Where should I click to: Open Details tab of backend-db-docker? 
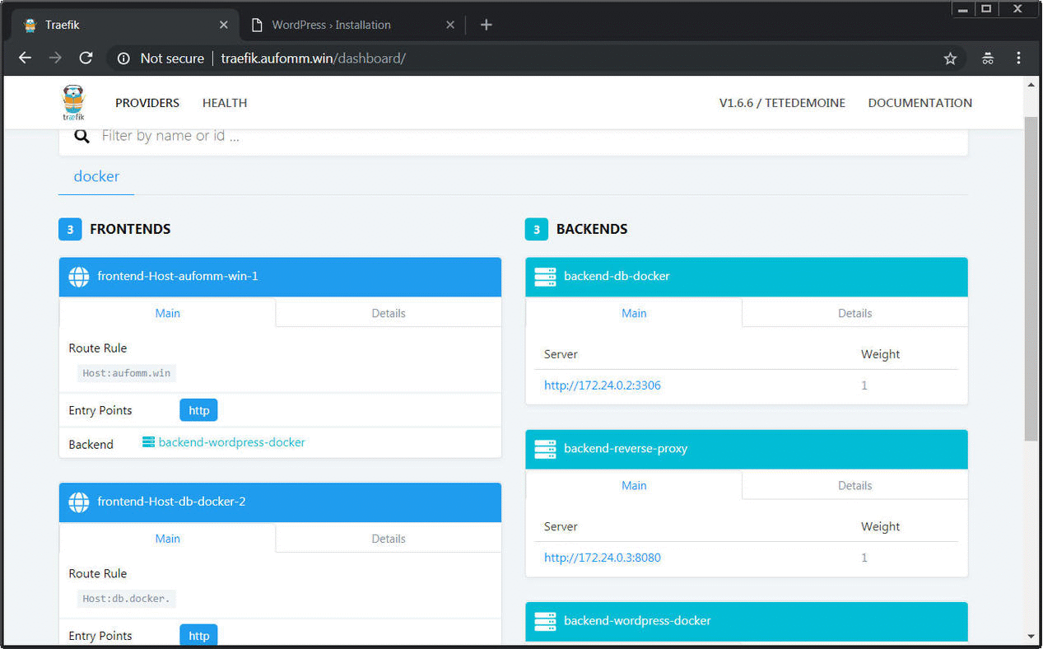coord(854,313)
